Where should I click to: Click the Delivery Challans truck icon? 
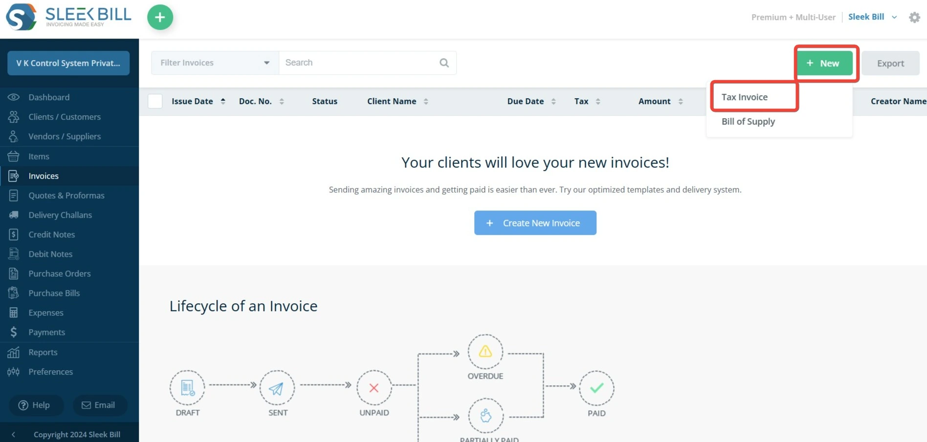click(x=14, y=215)
